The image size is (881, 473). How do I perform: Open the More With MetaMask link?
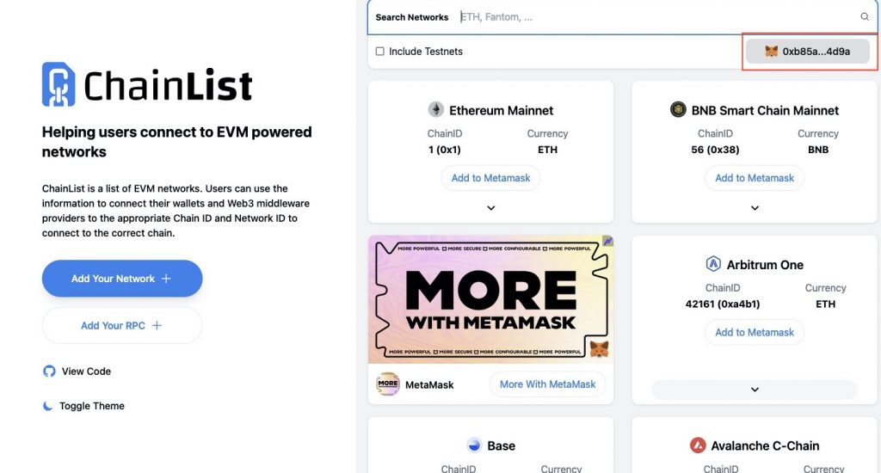(547, 384)
